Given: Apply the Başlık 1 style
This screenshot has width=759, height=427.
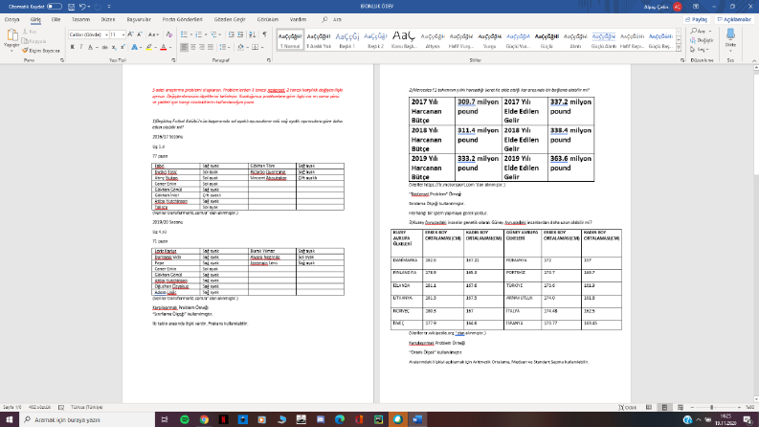Looking at the screenshot, I should (347, 39).
